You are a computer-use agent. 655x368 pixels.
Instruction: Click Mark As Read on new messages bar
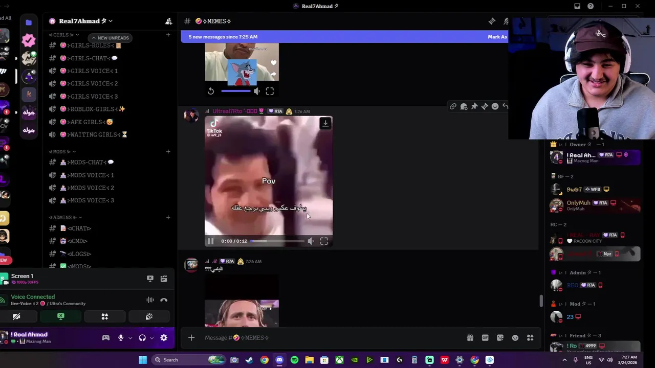click(x=497, y=37)
